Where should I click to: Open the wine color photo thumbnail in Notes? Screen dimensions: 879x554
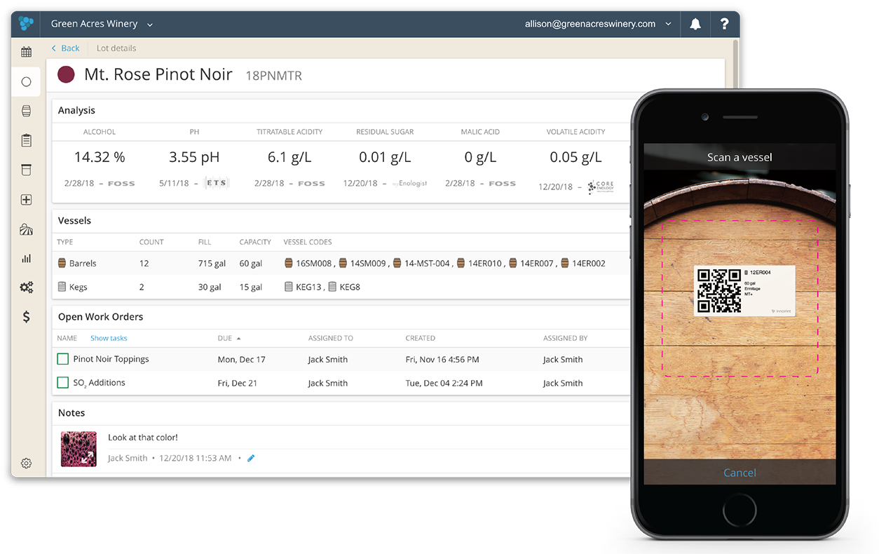click(79, 447)
